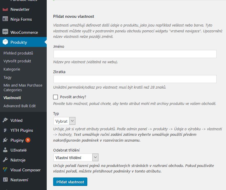Click the Pluginy plug icon
Viewport: 226px width, 190px height.
[5, 140]
